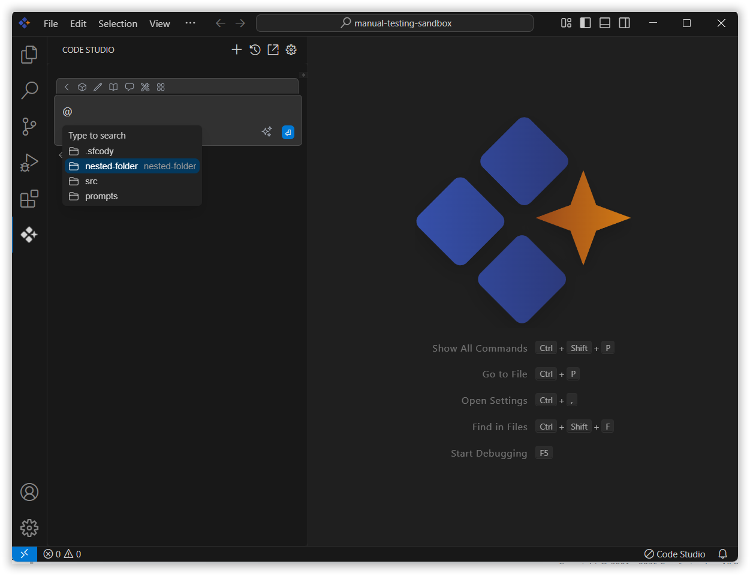Open the Extensions view

click(x=29, y=199)
